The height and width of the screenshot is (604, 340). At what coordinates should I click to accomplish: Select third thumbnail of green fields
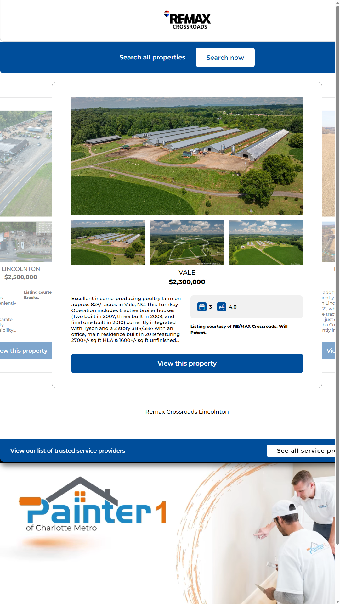coord(266,242)
